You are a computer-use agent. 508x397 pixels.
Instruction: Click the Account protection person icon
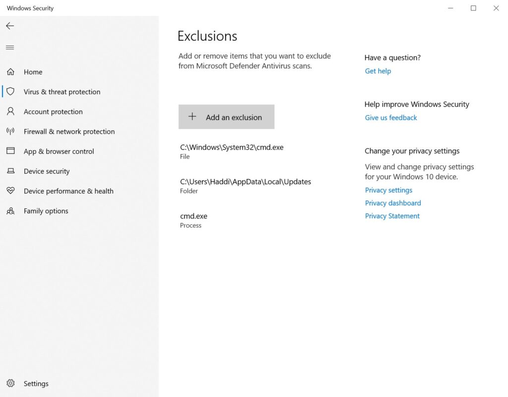tap(10, 112)
